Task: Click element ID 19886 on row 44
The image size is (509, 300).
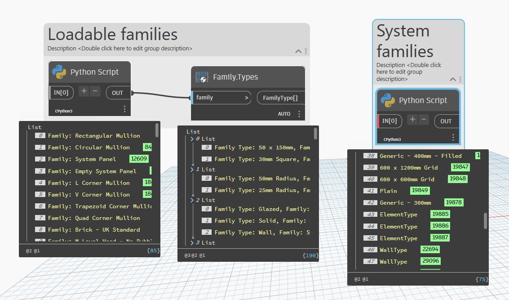Action: point(440,226)
